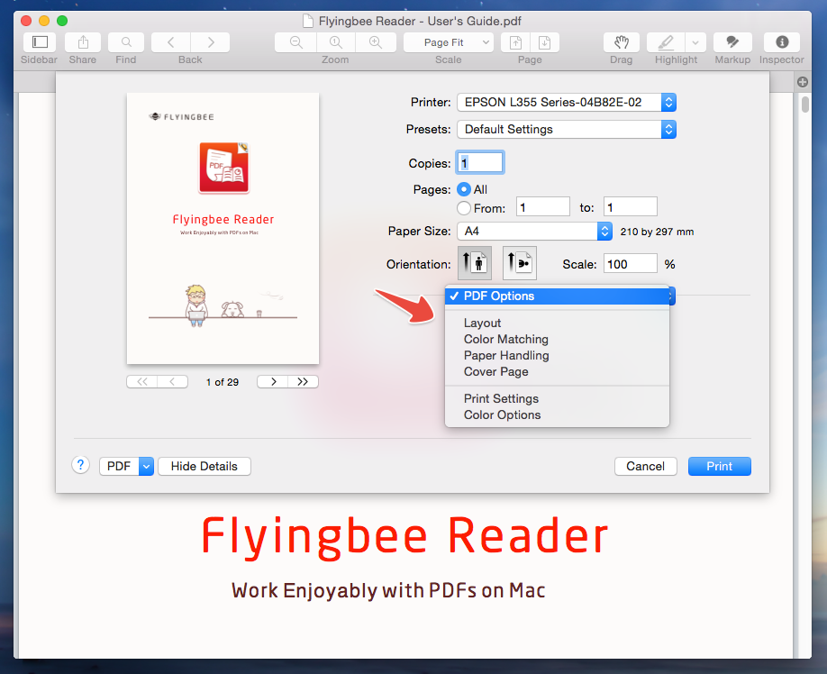Choose Layout from the popup menu
Image resolution: width=827 pixels, height=674 pixels.
(557, 323)
